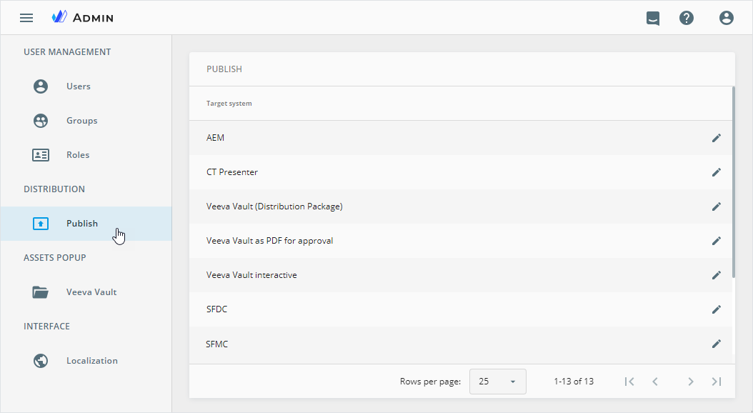Select Roles menu item
The image size is (753, 413).
(x=78, y=155)
